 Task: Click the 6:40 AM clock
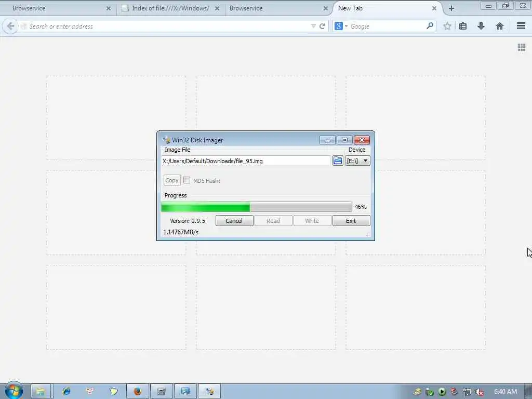click(x=505, y=392)
